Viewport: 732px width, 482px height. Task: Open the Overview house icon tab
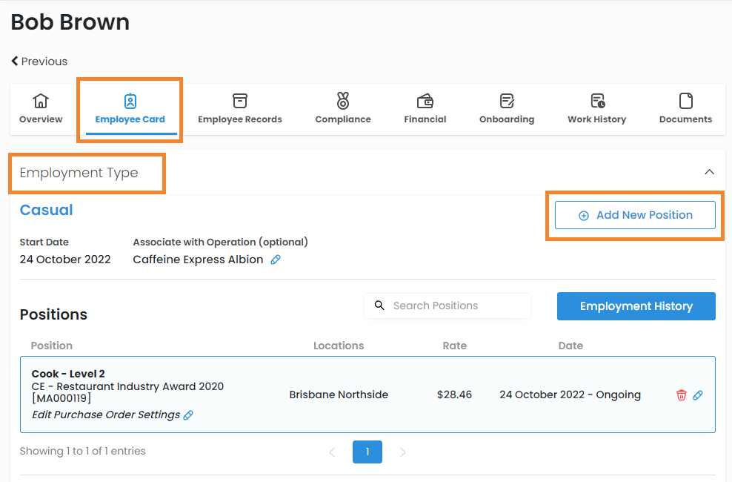point(41,101)
